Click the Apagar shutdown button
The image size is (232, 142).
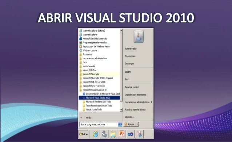coord(129,124)
